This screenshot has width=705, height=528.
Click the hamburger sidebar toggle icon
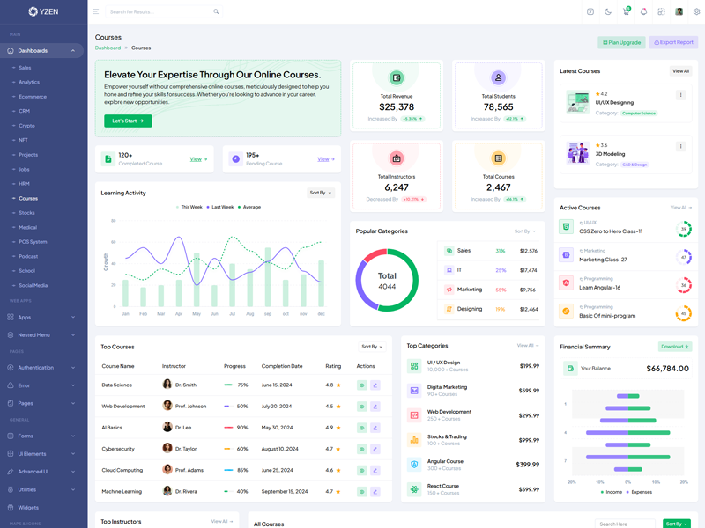(x=96, y=12)
